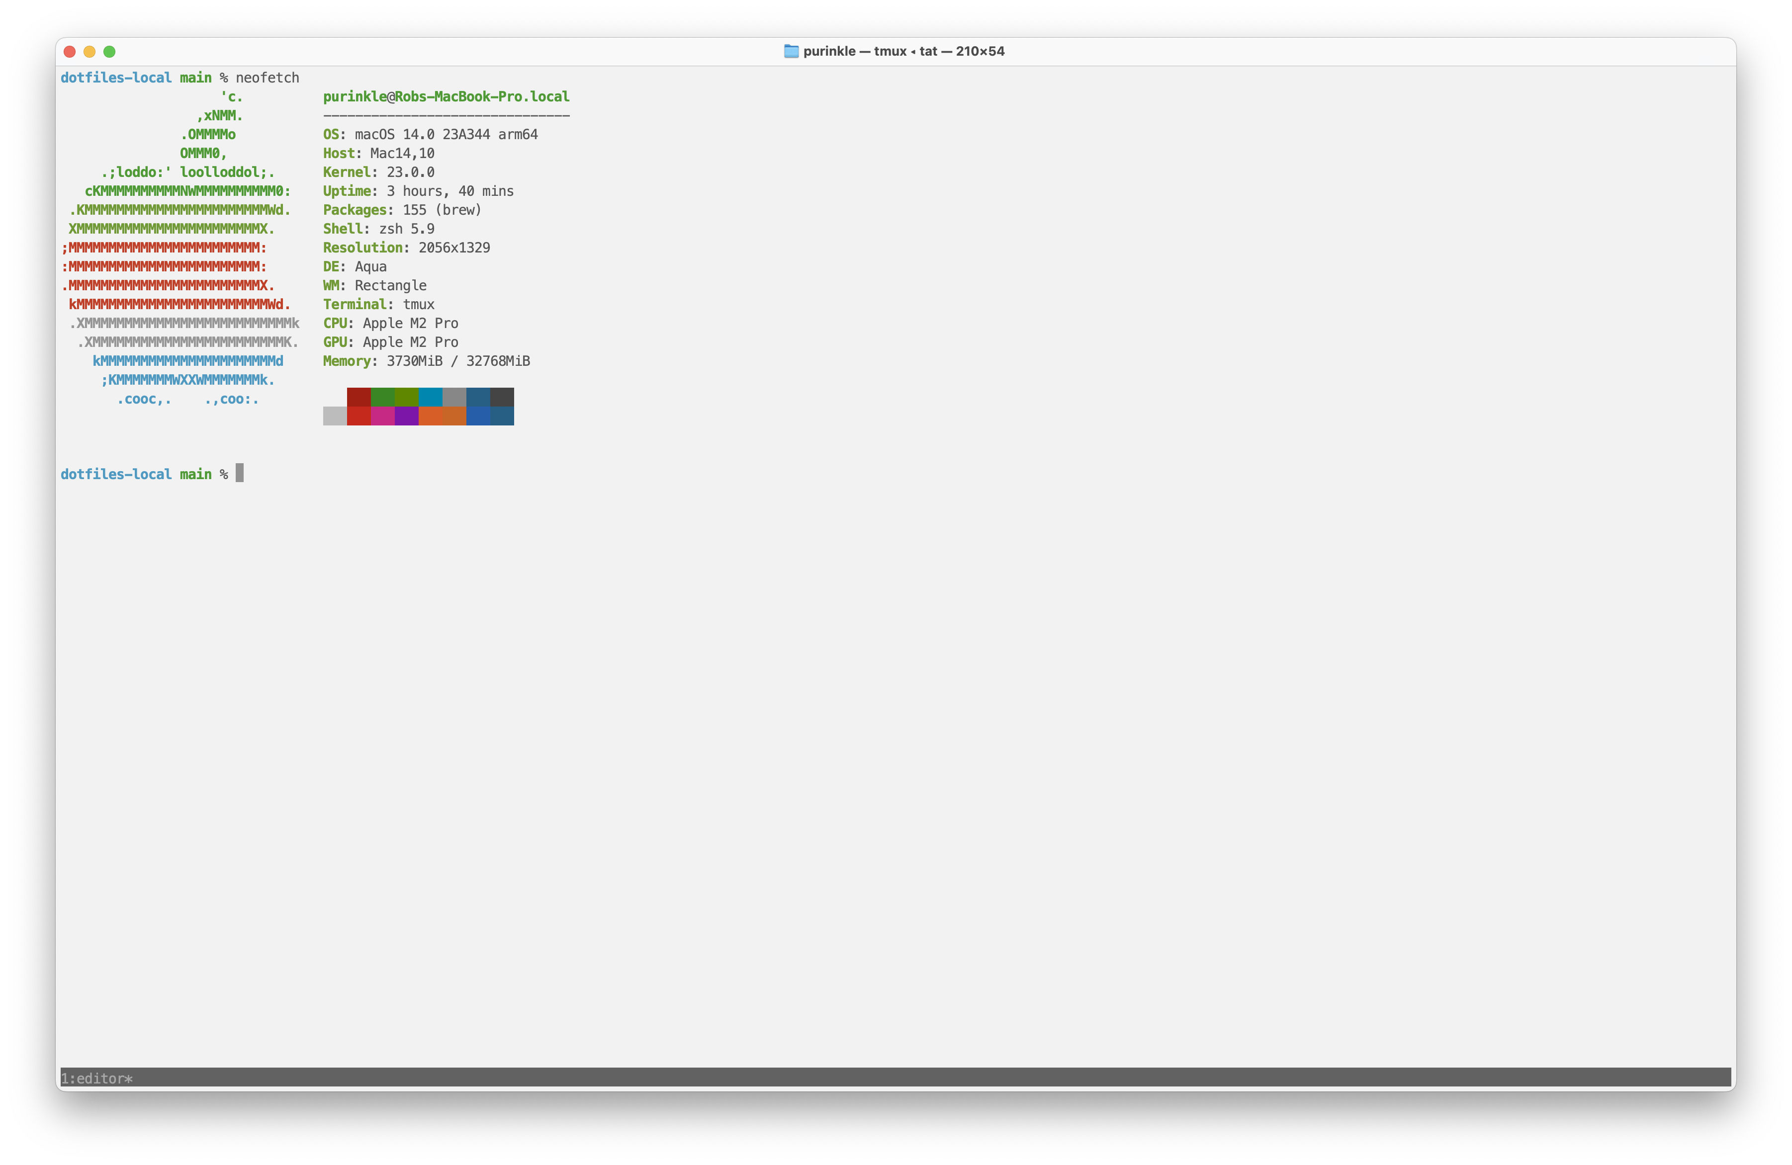Viewport: 1792px width, 1165px height.
Task: Click the yellow minimize window button
Action: coord(90,51)
